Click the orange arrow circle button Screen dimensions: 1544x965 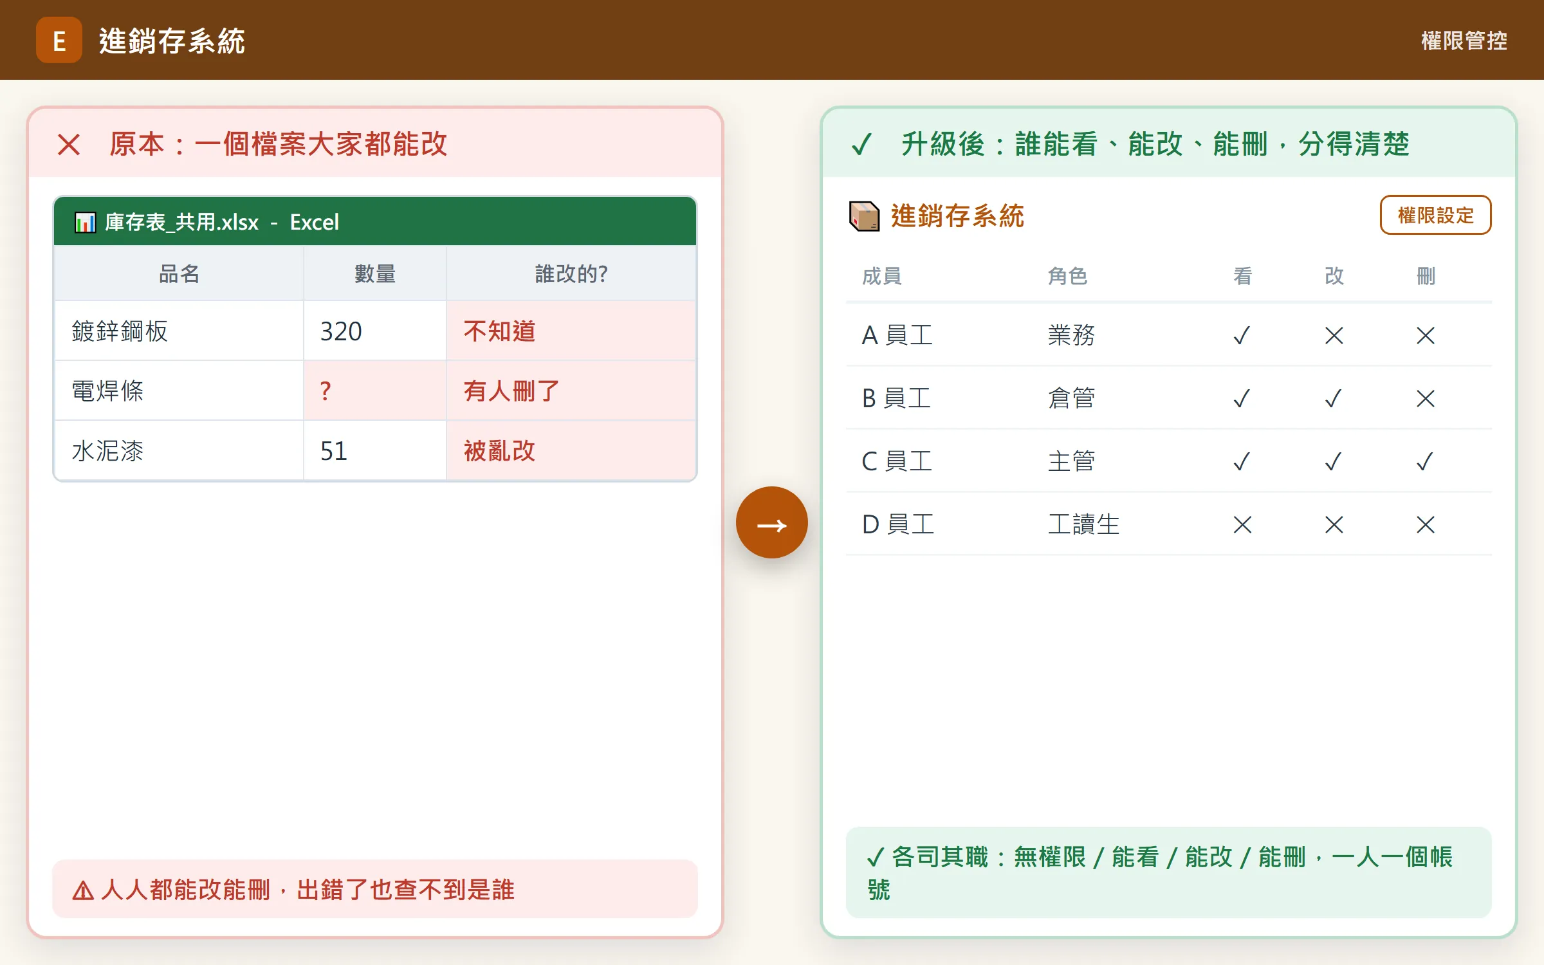pos(771,522)
